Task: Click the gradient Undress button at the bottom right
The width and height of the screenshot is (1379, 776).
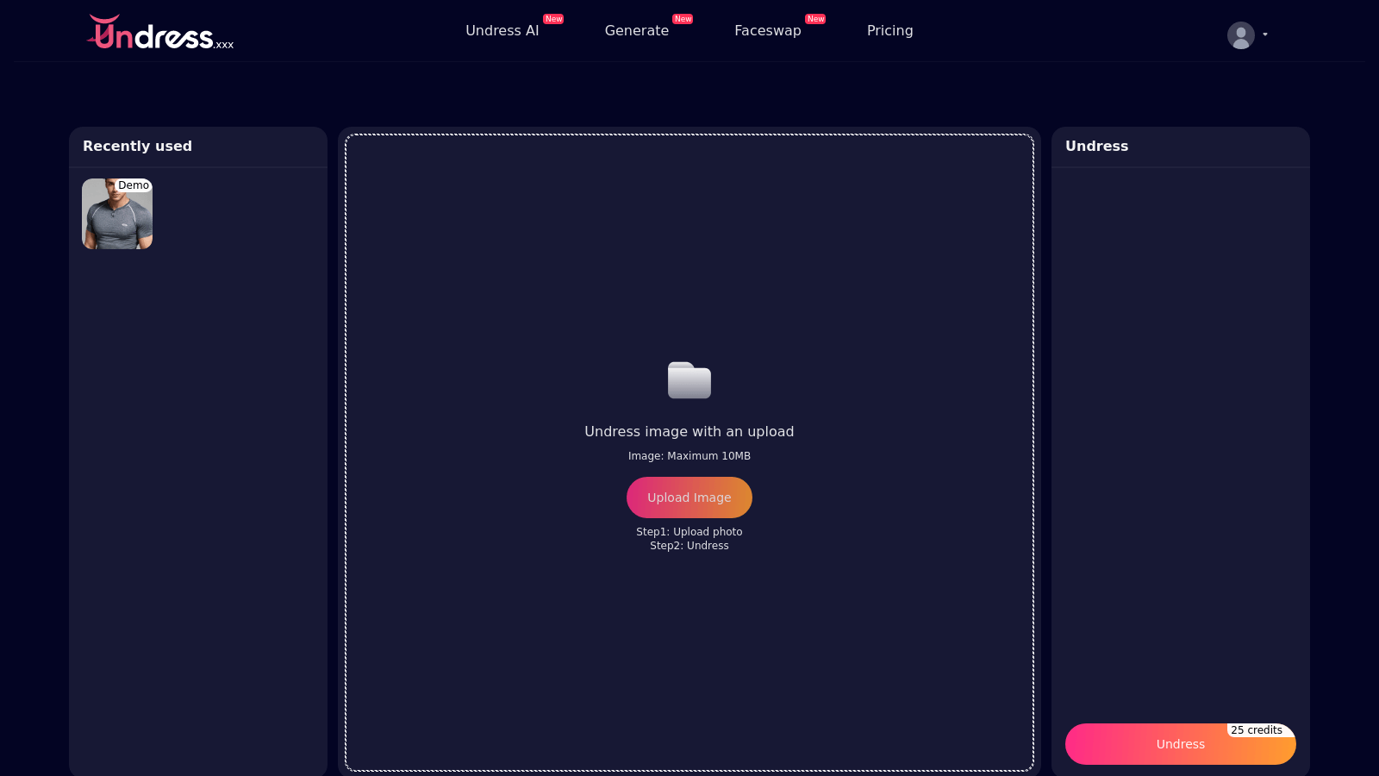Action: (1181, 744)
